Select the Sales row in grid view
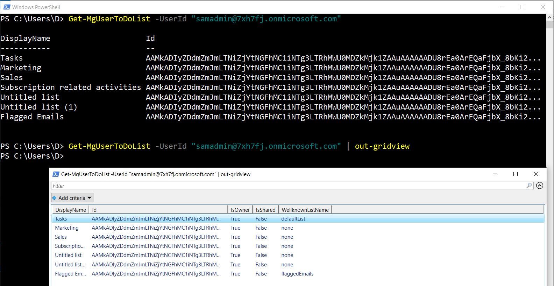 point(298,237)
